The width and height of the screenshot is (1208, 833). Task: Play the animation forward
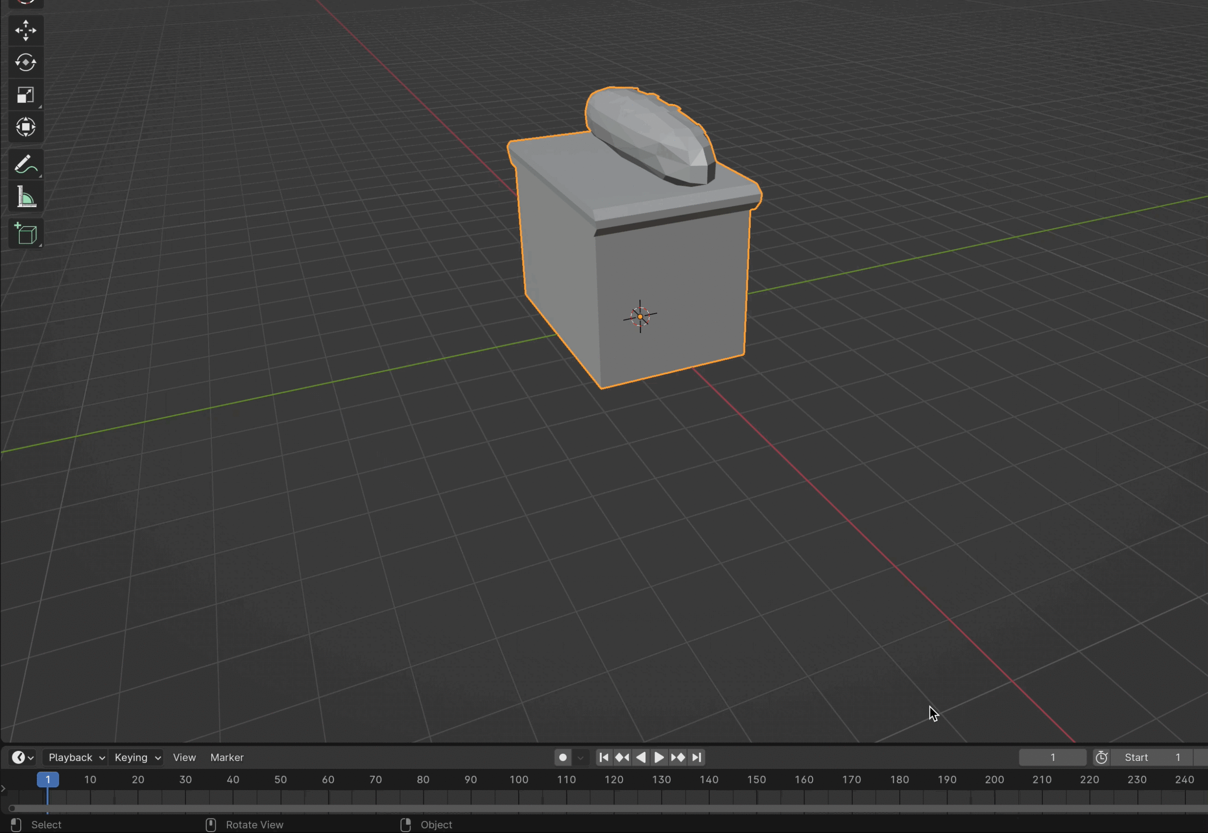click(x=659, y=758)
